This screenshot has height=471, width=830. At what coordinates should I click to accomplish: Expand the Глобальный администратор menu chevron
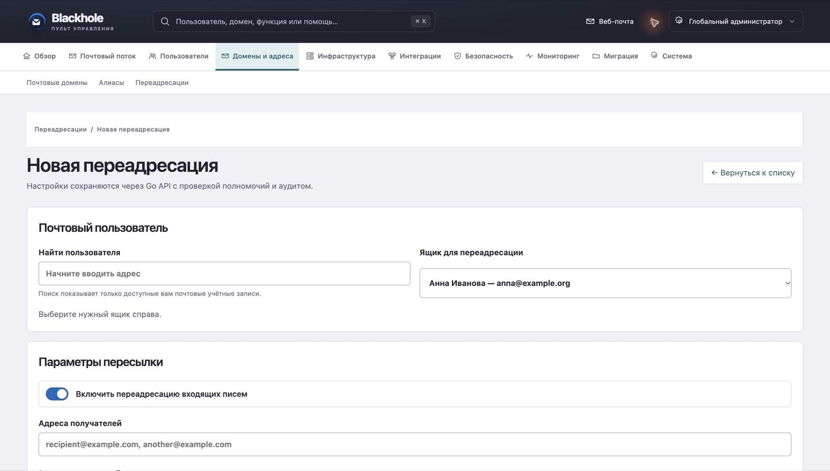point(792,21)
